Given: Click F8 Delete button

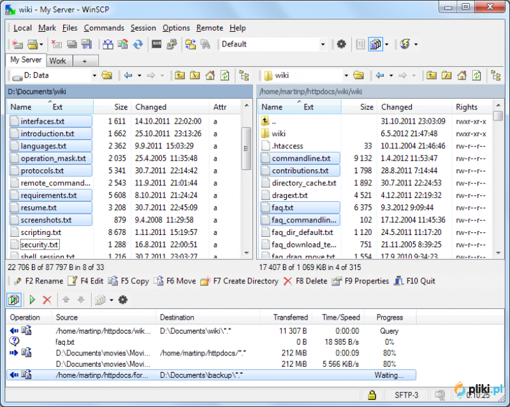Looking at the screenshot, I should tap(305, 281).
